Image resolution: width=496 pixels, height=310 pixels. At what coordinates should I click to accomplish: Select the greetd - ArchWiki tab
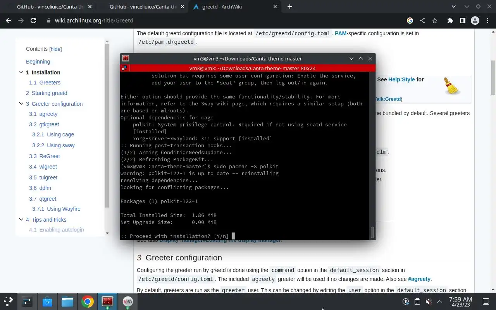click(235, 7)
